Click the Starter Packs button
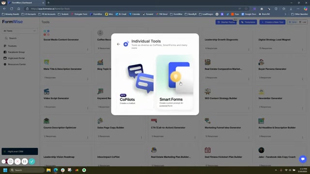This screenshot has height=174, width=310. click(226, 22)
